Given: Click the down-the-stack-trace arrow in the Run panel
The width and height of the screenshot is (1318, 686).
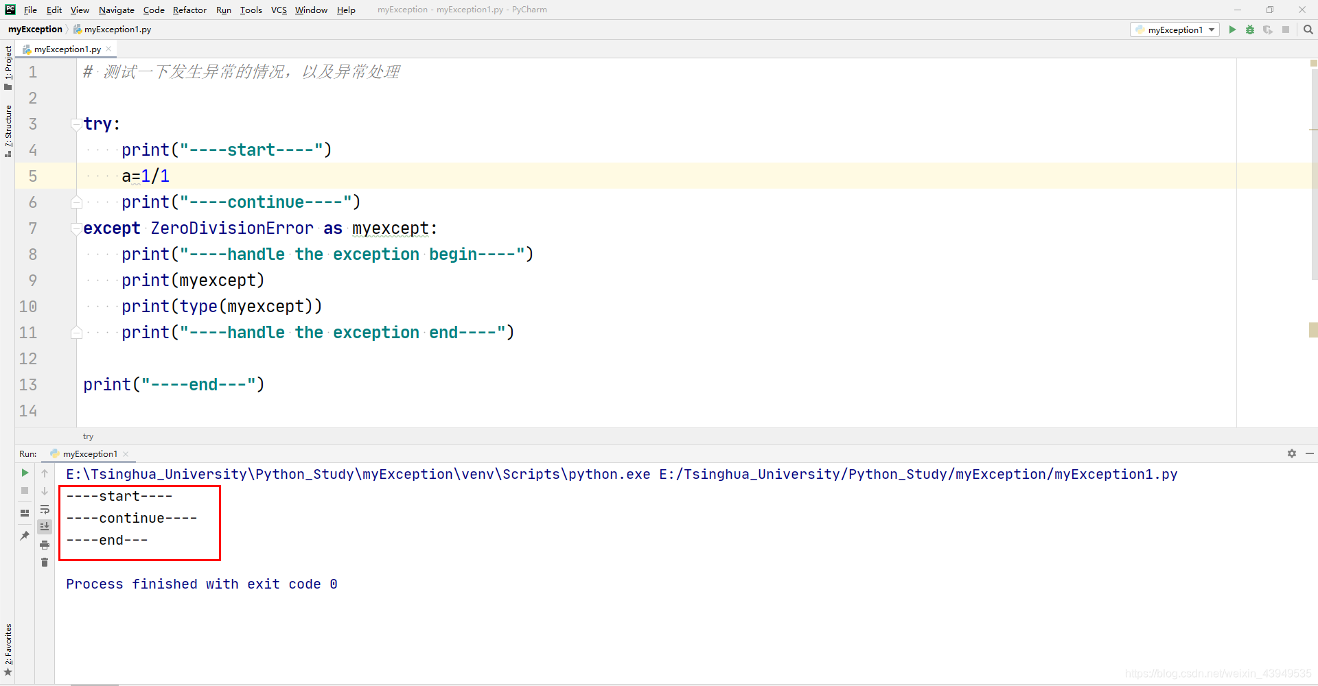Looking at the screenshot, I should (x=45, y=491).
